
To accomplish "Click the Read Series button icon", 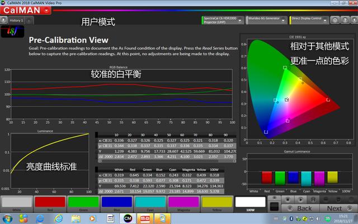I will pos(313,199).
